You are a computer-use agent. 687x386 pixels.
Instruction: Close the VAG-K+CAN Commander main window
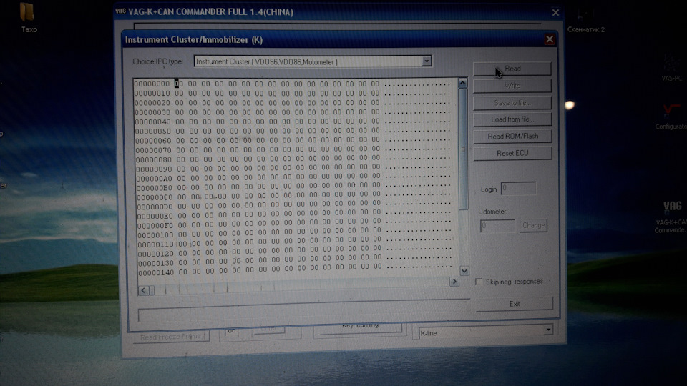[555, 13]
